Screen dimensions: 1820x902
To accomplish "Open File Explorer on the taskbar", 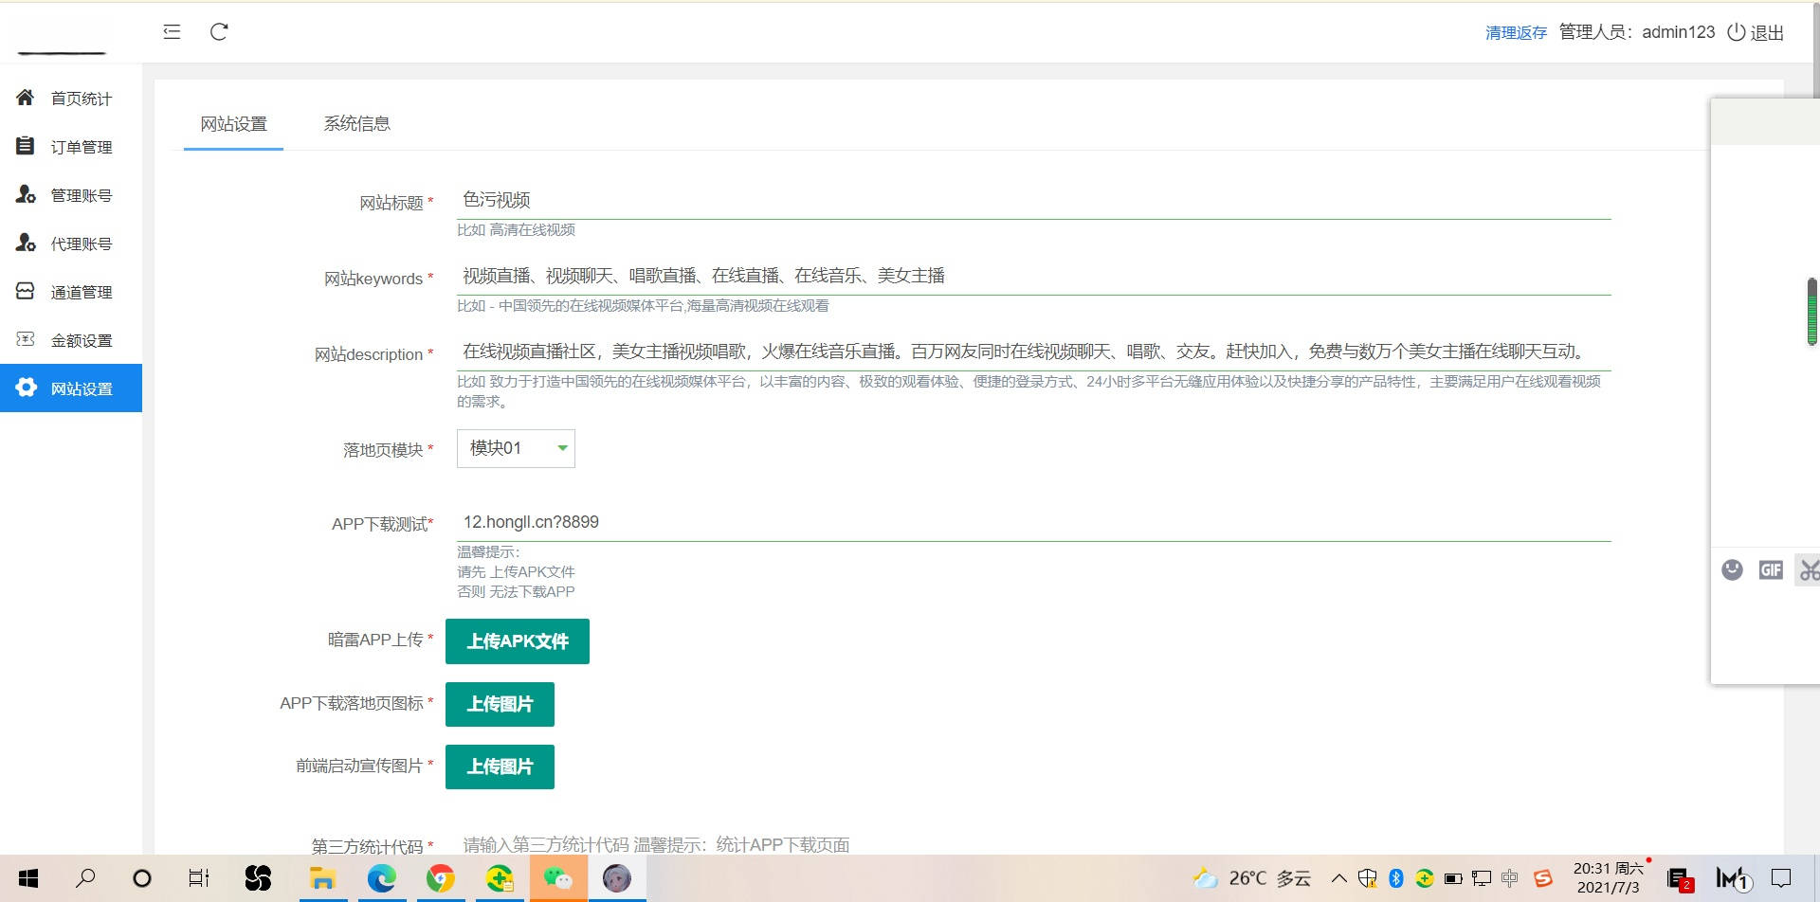I will pyautogui.click(x=322, y=878).
